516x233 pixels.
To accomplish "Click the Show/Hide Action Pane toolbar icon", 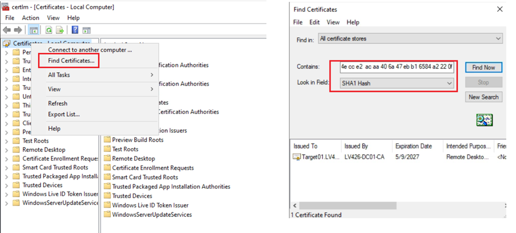I will click(x=86, y=30).
